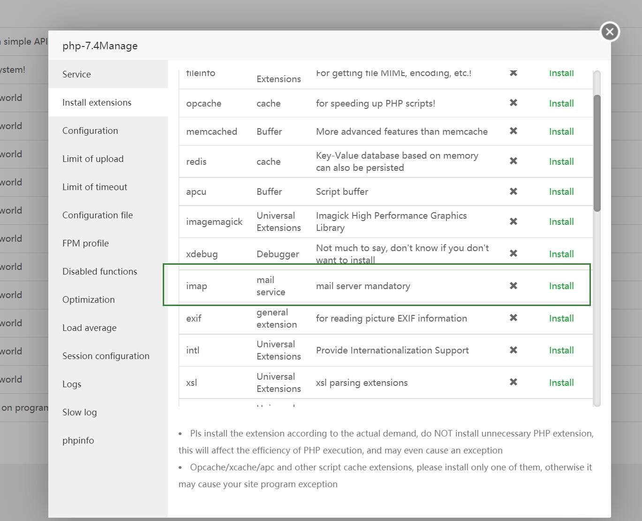
Task: Install the imagemagick extension
Action: pos(561,222)
